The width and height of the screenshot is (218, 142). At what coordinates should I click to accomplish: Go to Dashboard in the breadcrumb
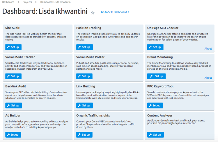[x=8, y=2]
